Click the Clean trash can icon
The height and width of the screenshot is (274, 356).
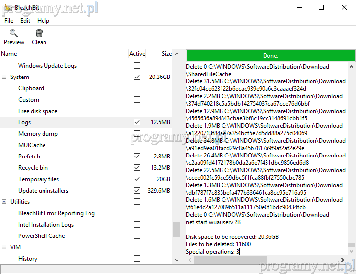coord(39,34)
